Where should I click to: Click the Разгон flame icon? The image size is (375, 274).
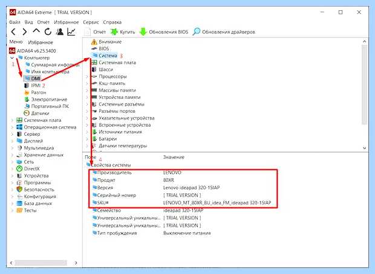27,93
